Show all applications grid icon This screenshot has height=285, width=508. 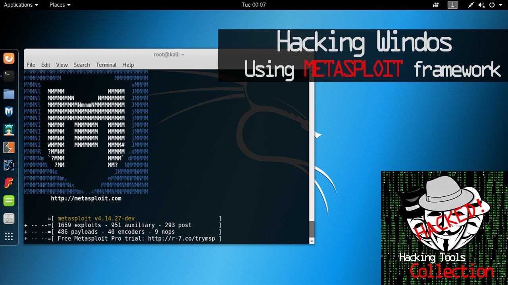(9, 237)
